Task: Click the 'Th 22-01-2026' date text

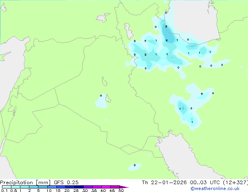Action: pyautogui.click(x=164, y=183)
